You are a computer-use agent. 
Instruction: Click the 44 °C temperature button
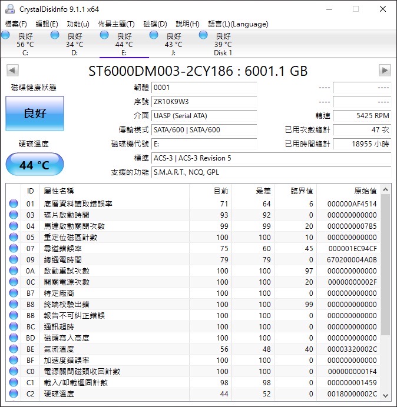35,164
